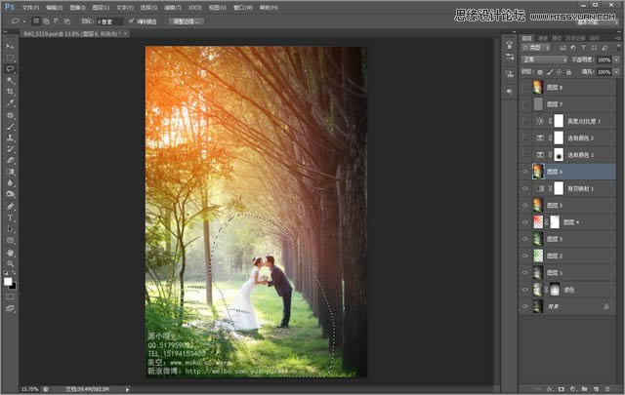
Task: Open the 文件(F) menu
Action: coord(30,8)
